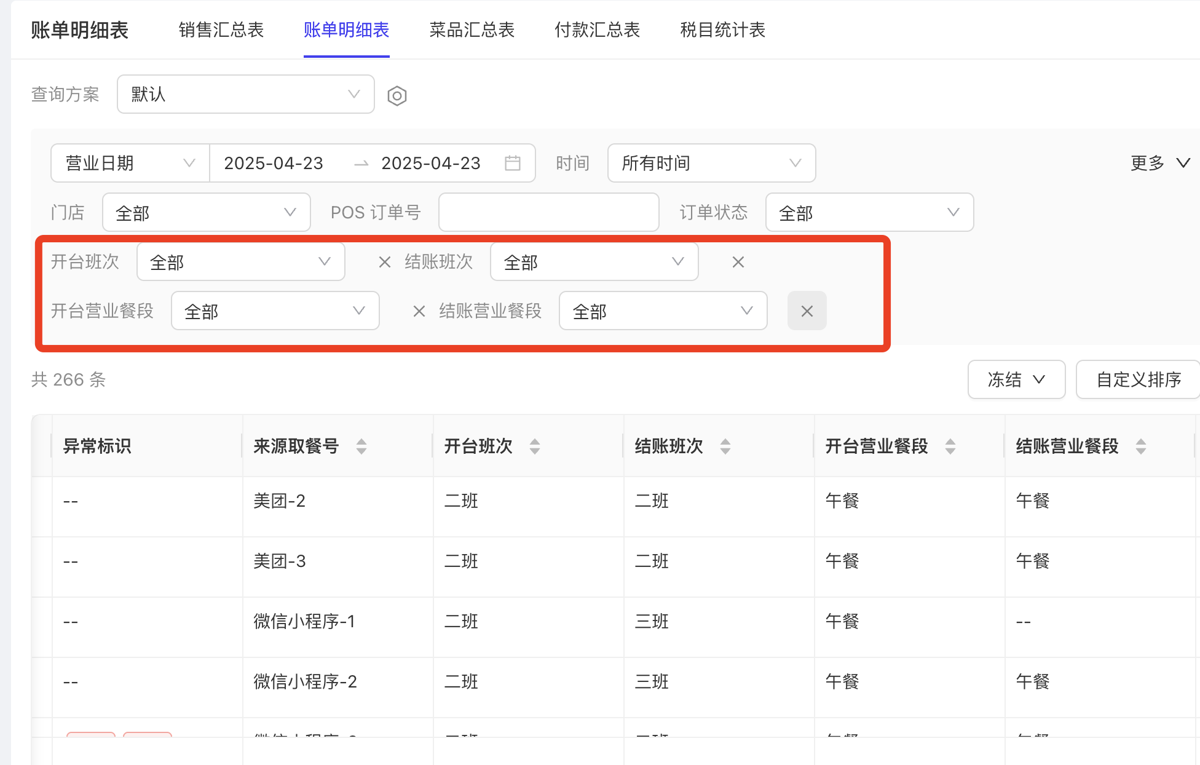This screenshot has width=1200, height=765.
Task: Open the 查询方案 默认 dropdown
Action: point(246,94)
